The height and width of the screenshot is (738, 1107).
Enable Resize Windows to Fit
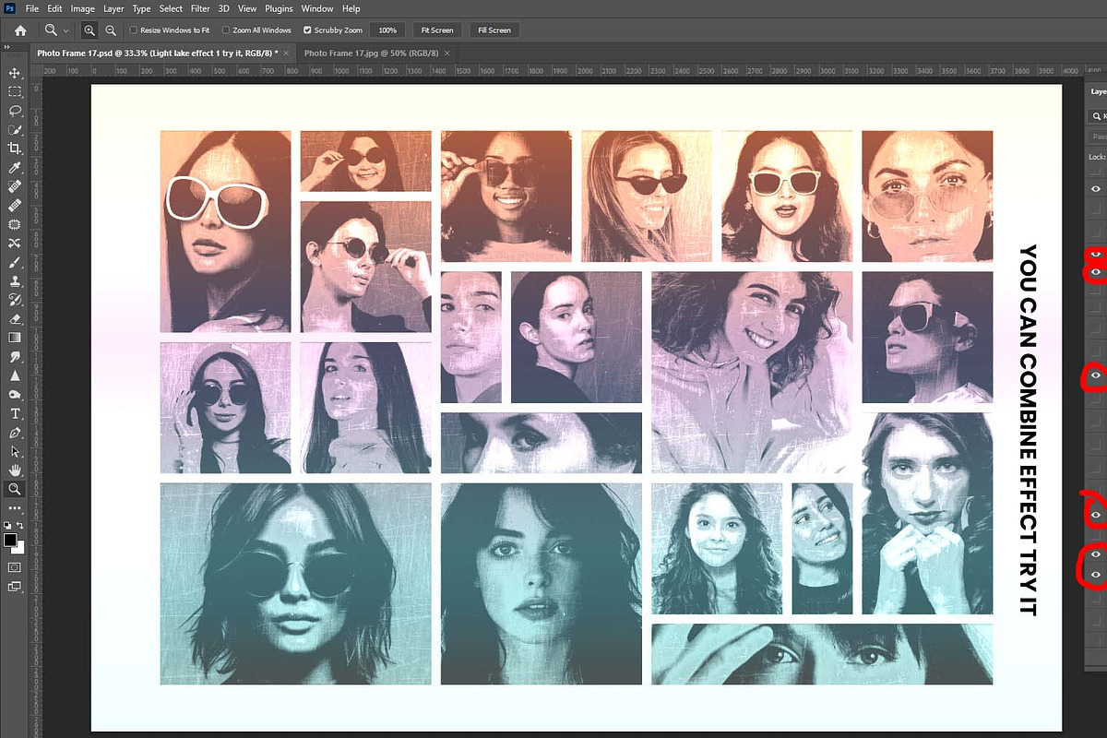point(134,30)
